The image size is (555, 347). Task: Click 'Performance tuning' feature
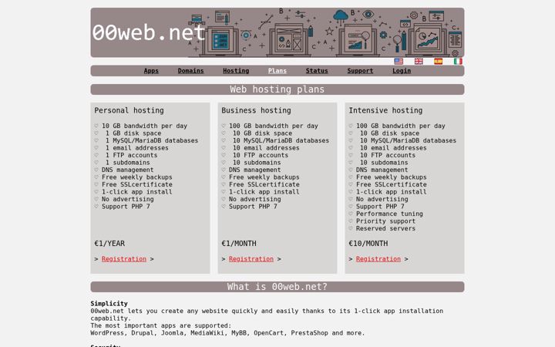click(389, 214)
